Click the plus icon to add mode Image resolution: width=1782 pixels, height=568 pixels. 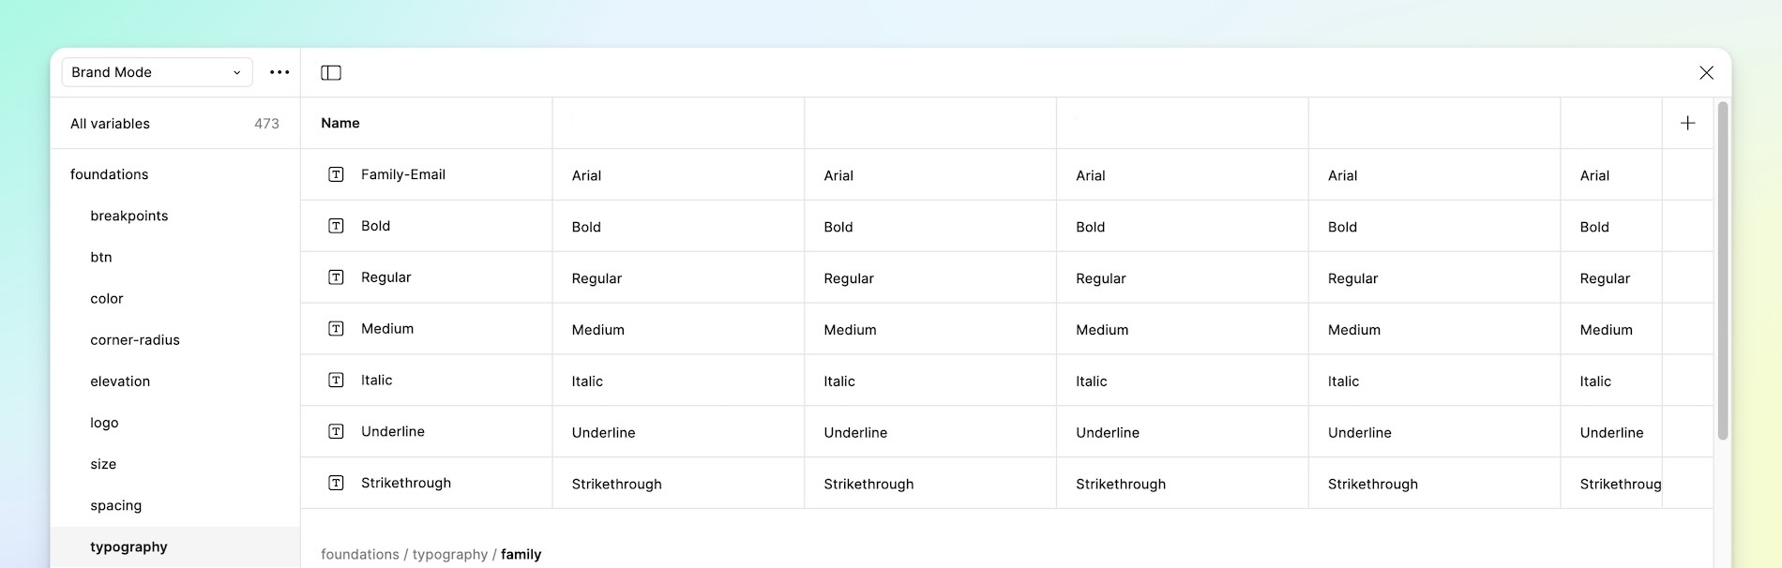pos(1687,123)
